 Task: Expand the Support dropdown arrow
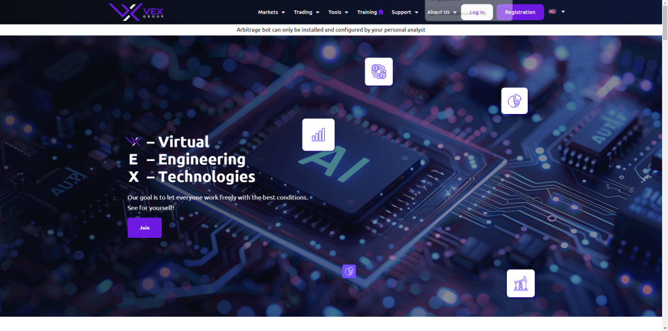pyautogui.click(x=416, y=12)
